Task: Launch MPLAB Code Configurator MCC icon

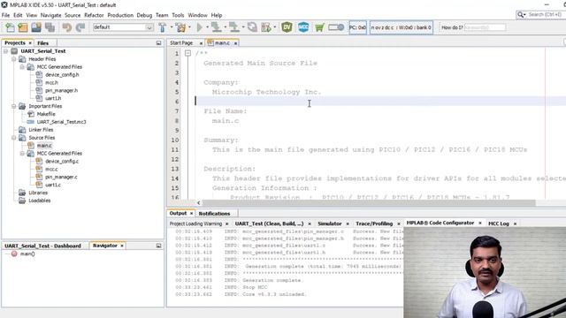Action: [303, 27]
